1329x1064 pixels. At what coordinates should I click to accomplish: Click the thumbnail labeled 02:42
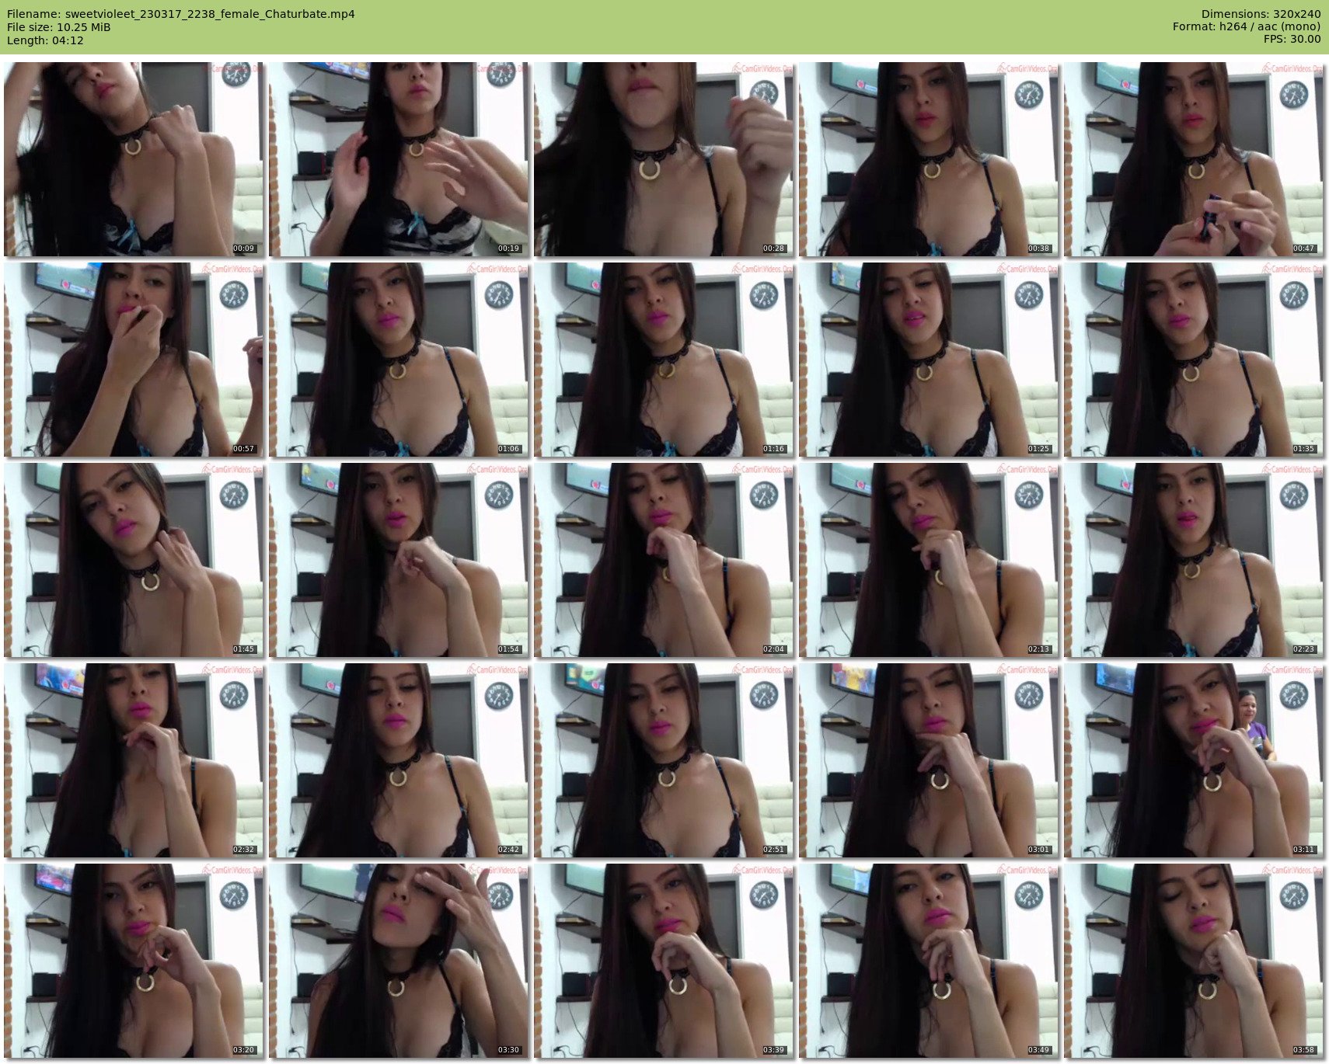(x=399, y=760)
